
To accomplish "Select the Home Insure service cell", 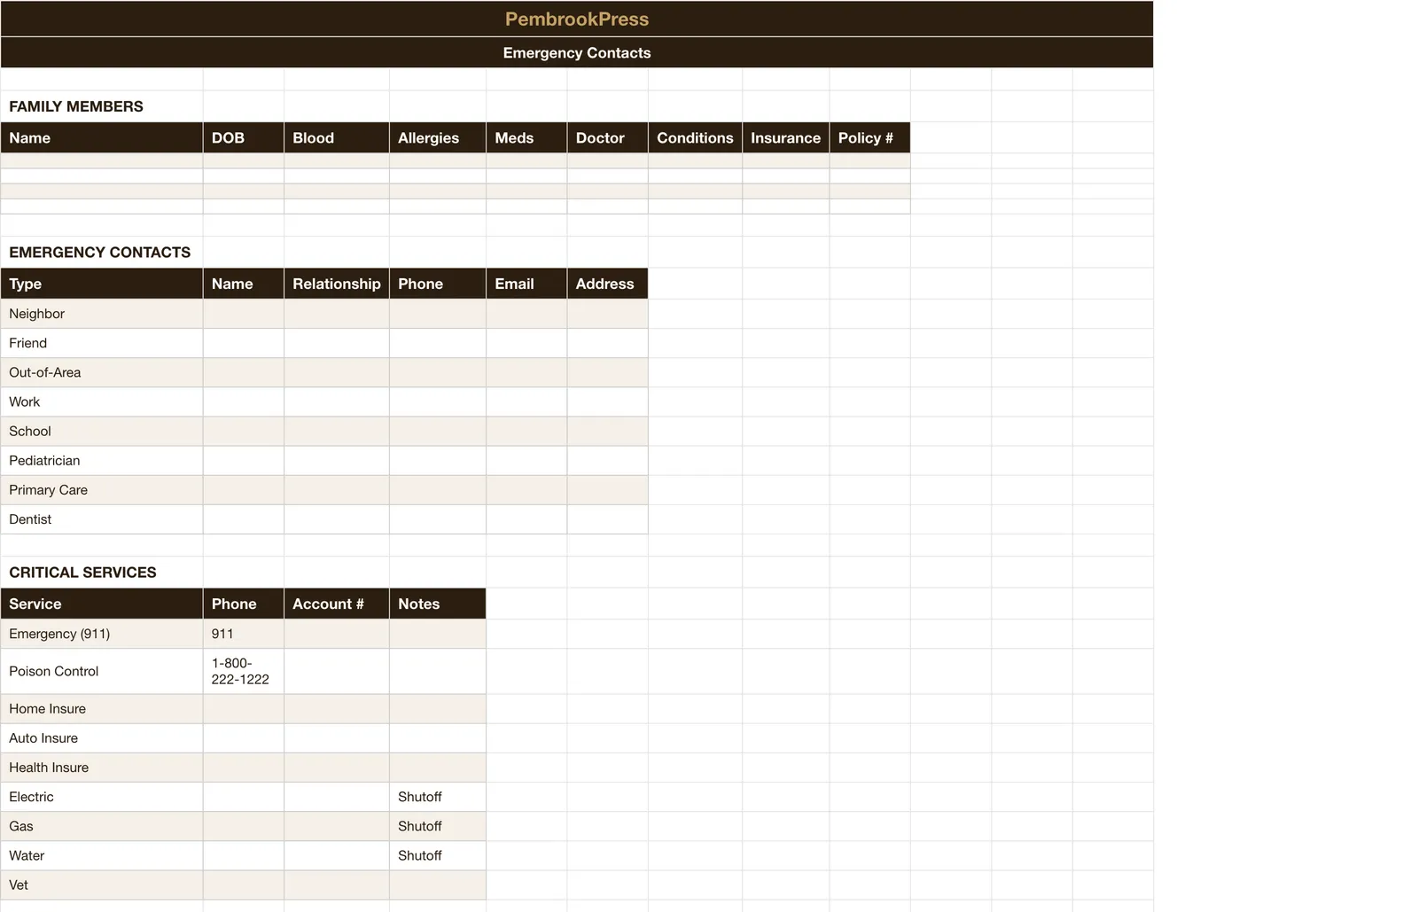I will pyautogui.click(x=102, y=708).
